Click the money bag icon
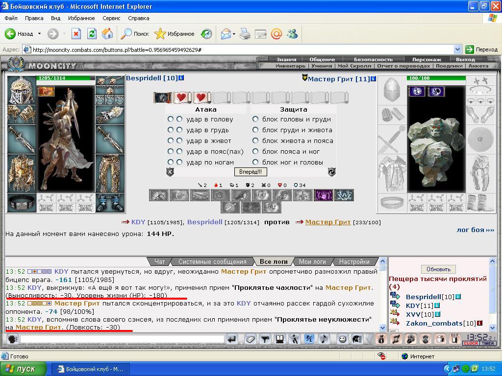Screen dimensions: 502x376 [x=381, y=339]
